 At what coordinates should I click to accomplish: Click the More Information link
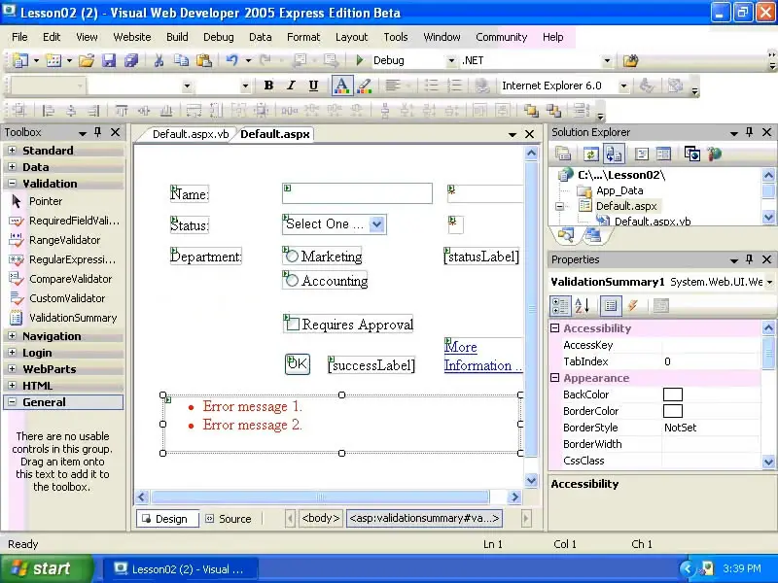(482, 356)
